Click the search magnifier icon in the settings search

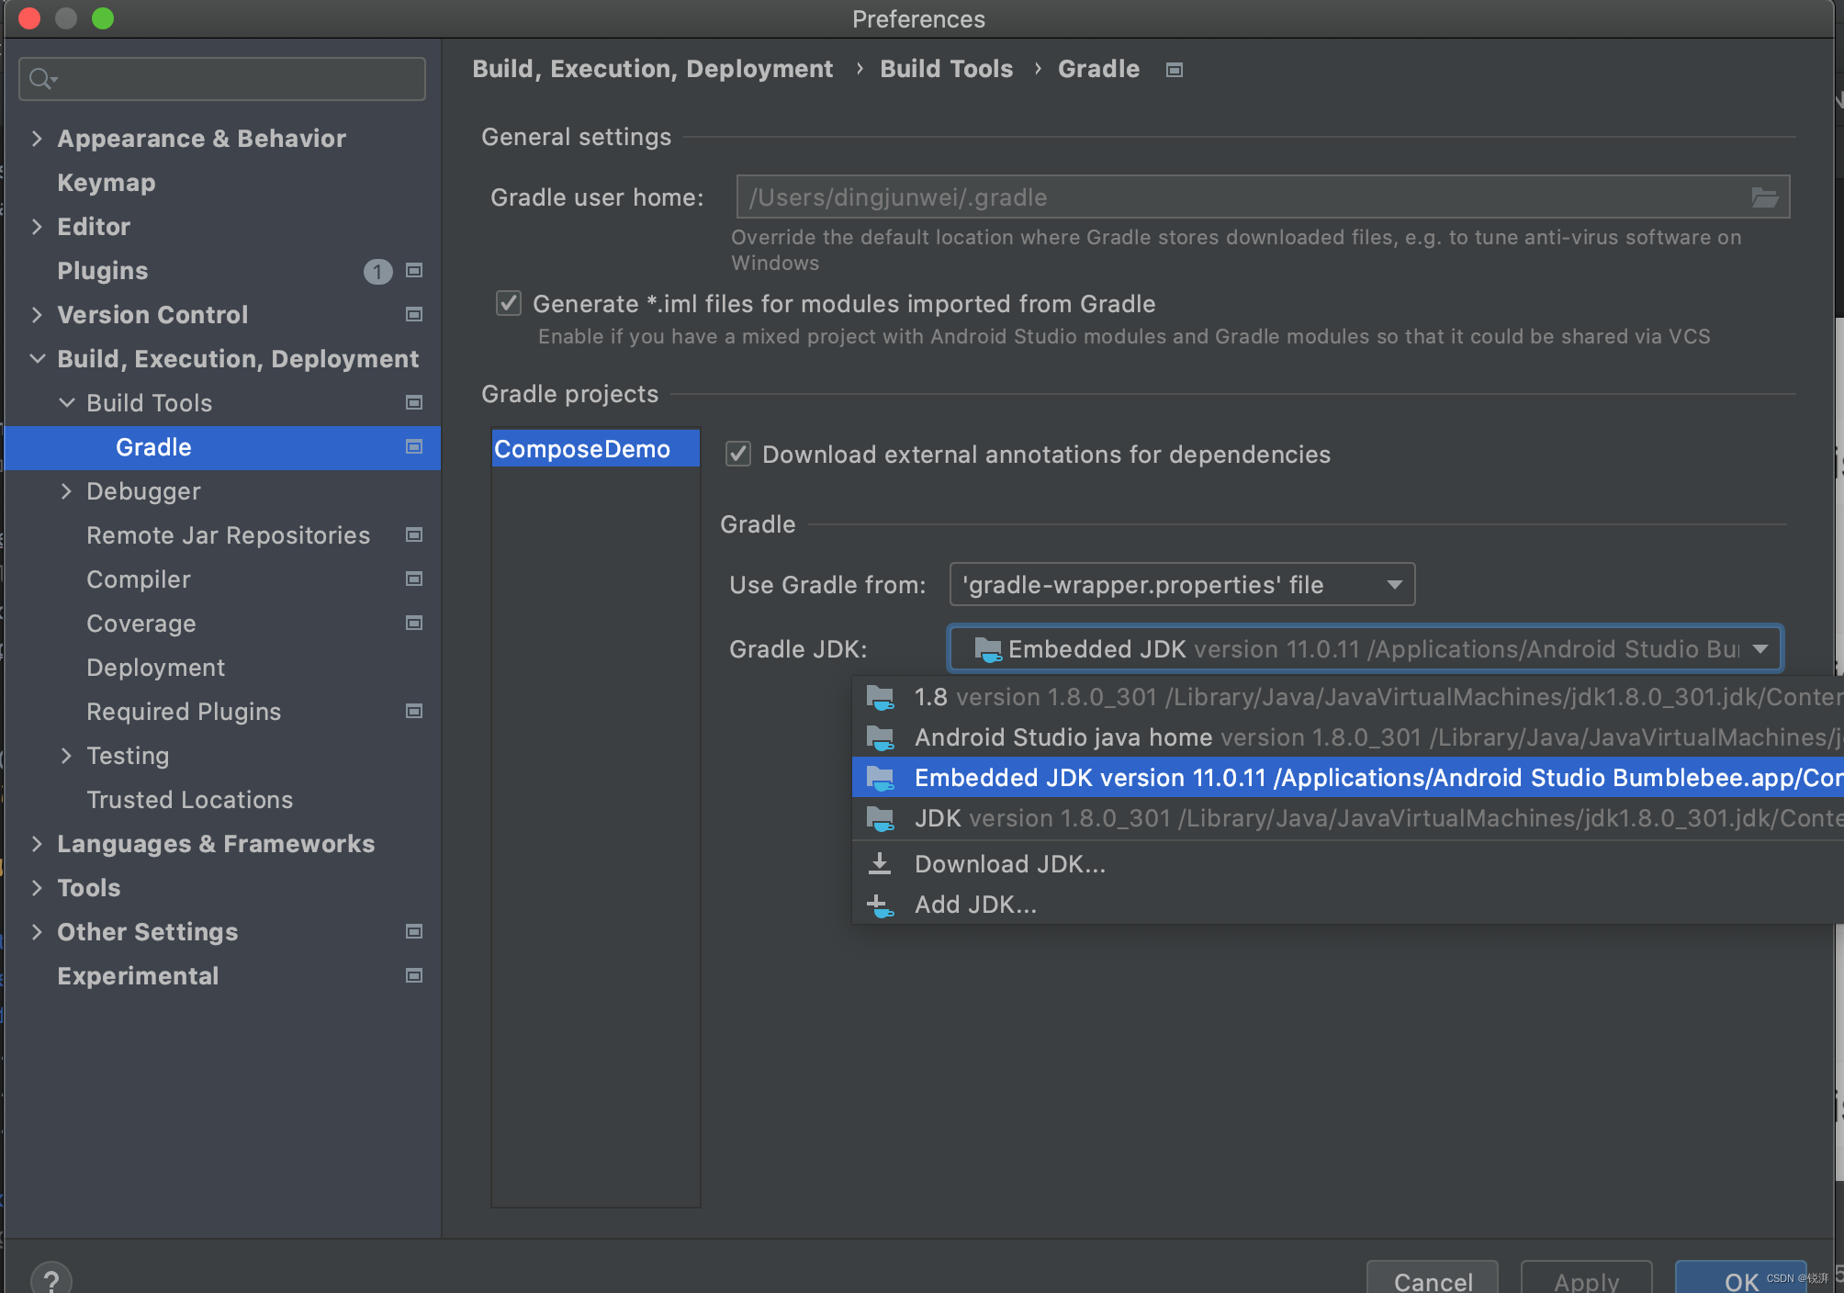pos(40,79)
